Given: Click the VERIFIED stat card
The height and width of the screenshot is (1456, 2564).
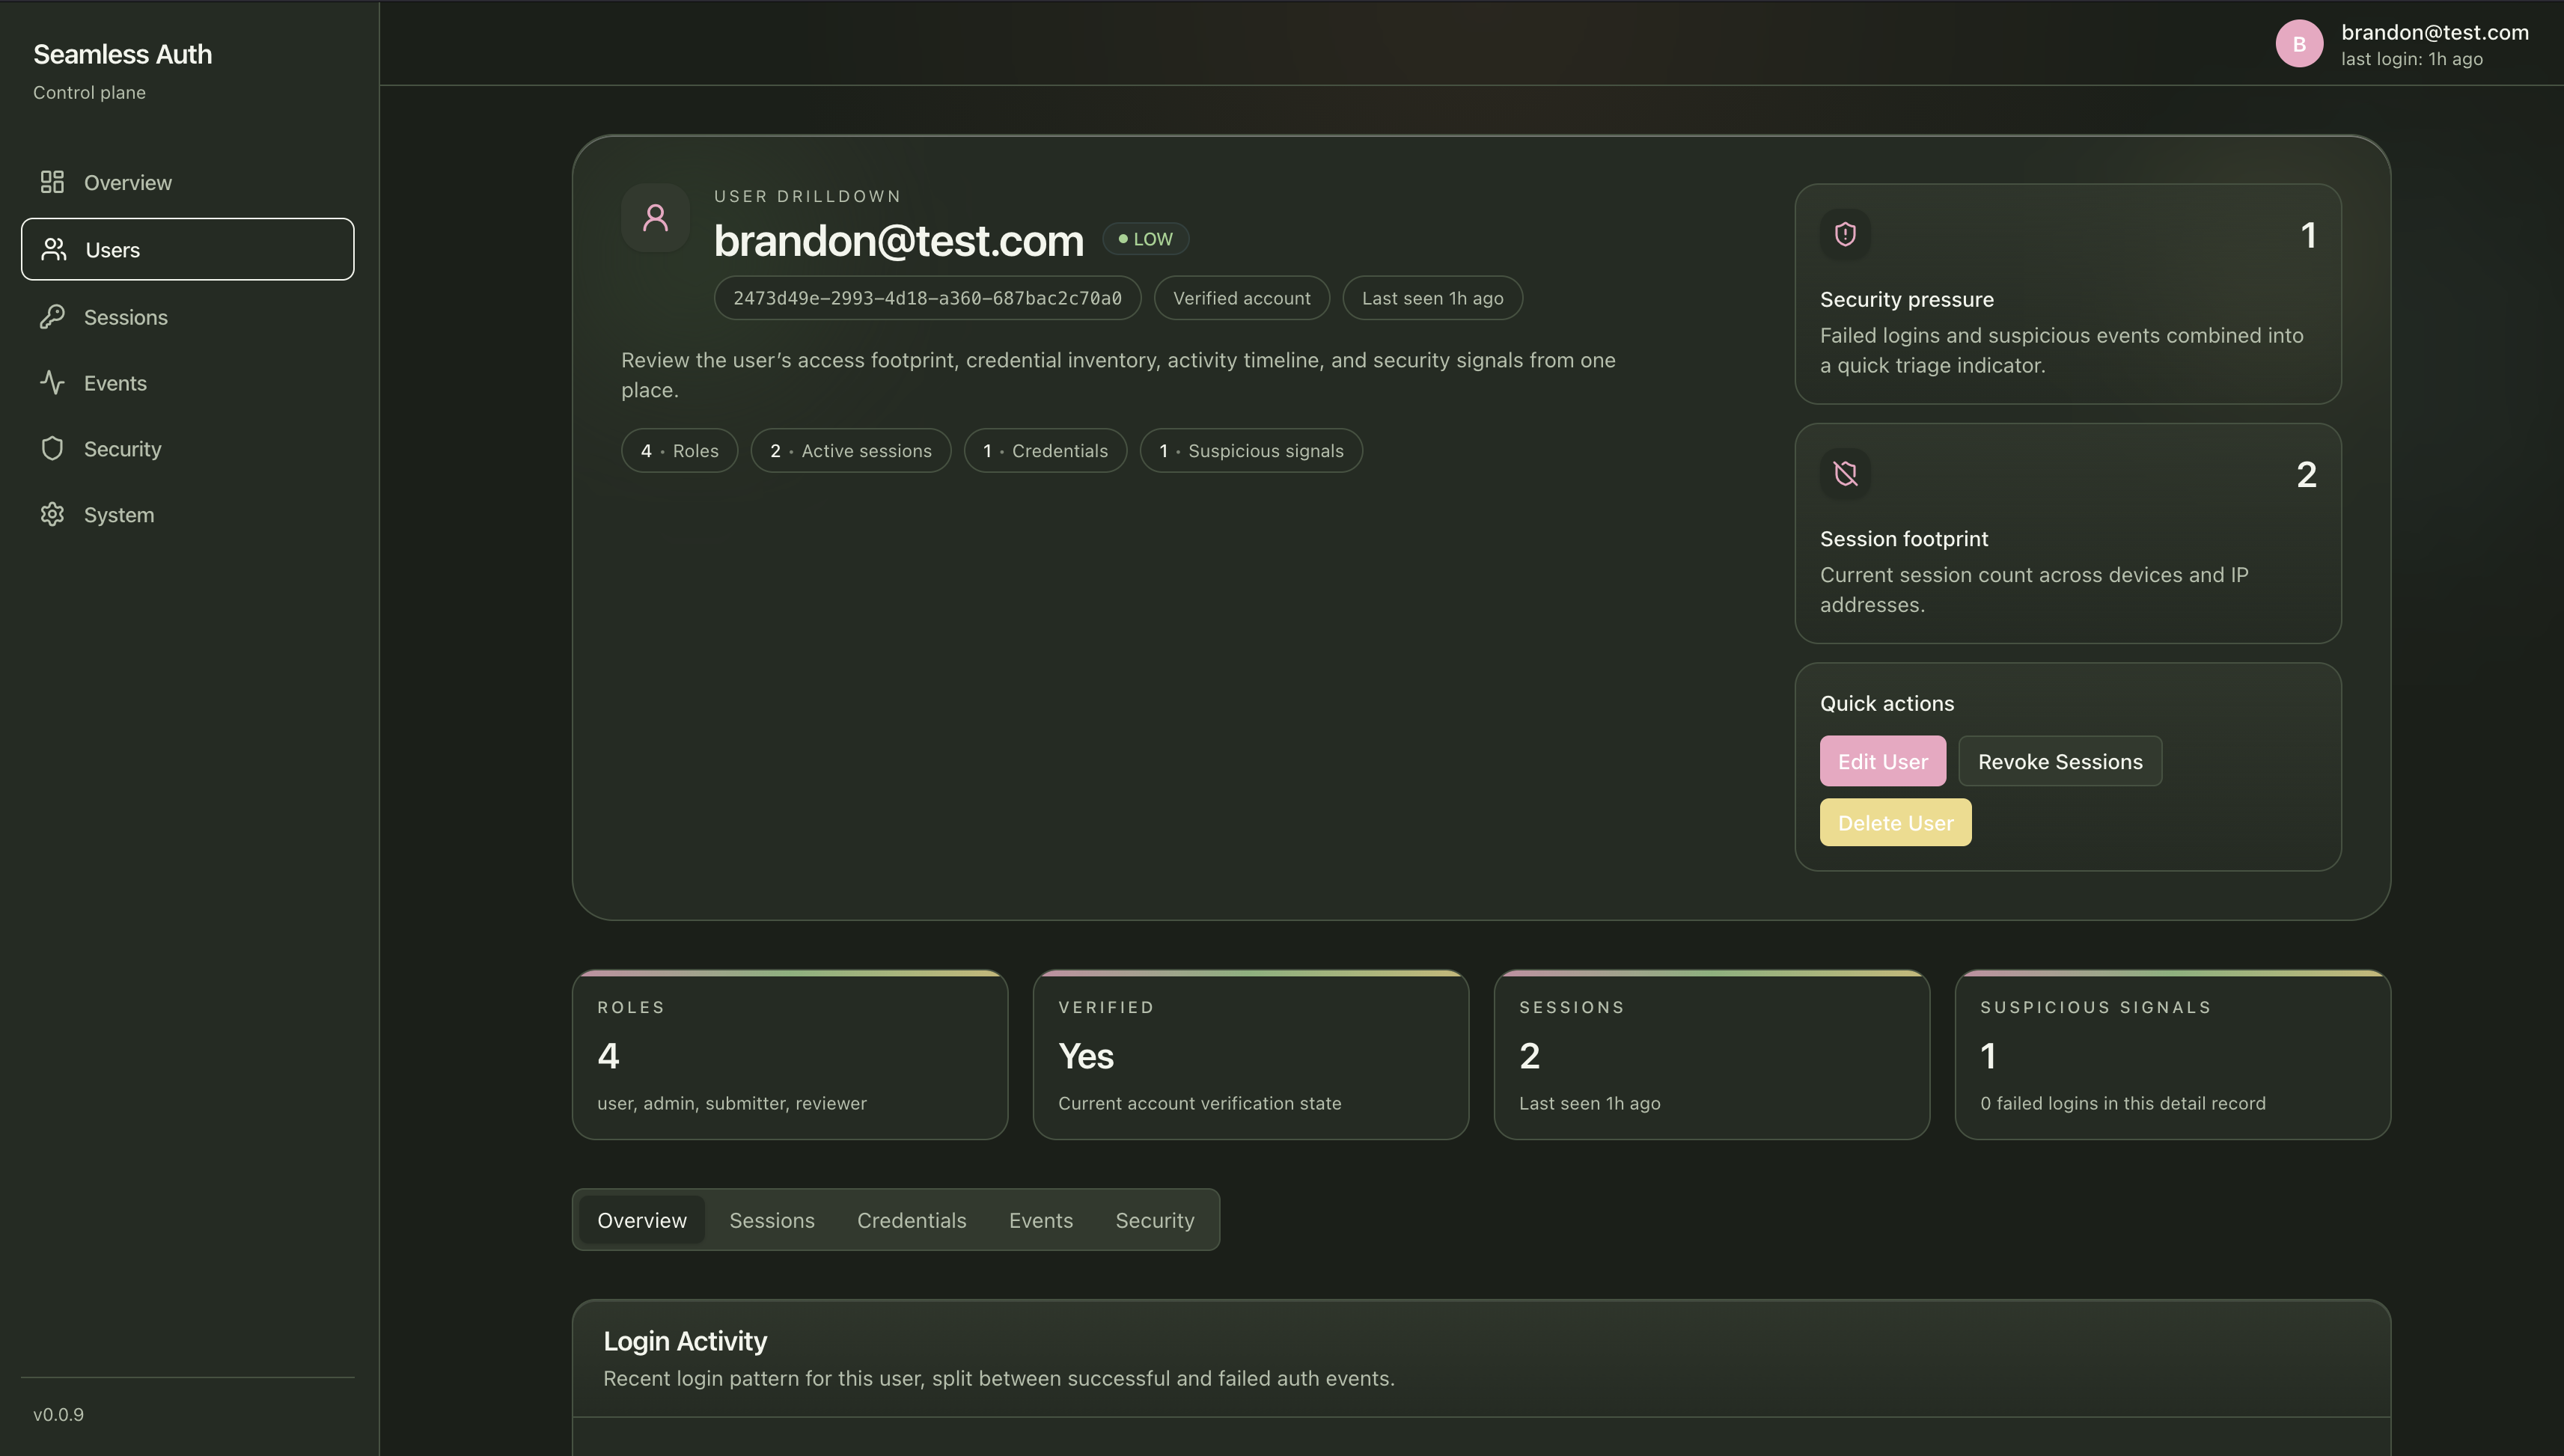Looking at the screenshot, I should 1251,1054.
